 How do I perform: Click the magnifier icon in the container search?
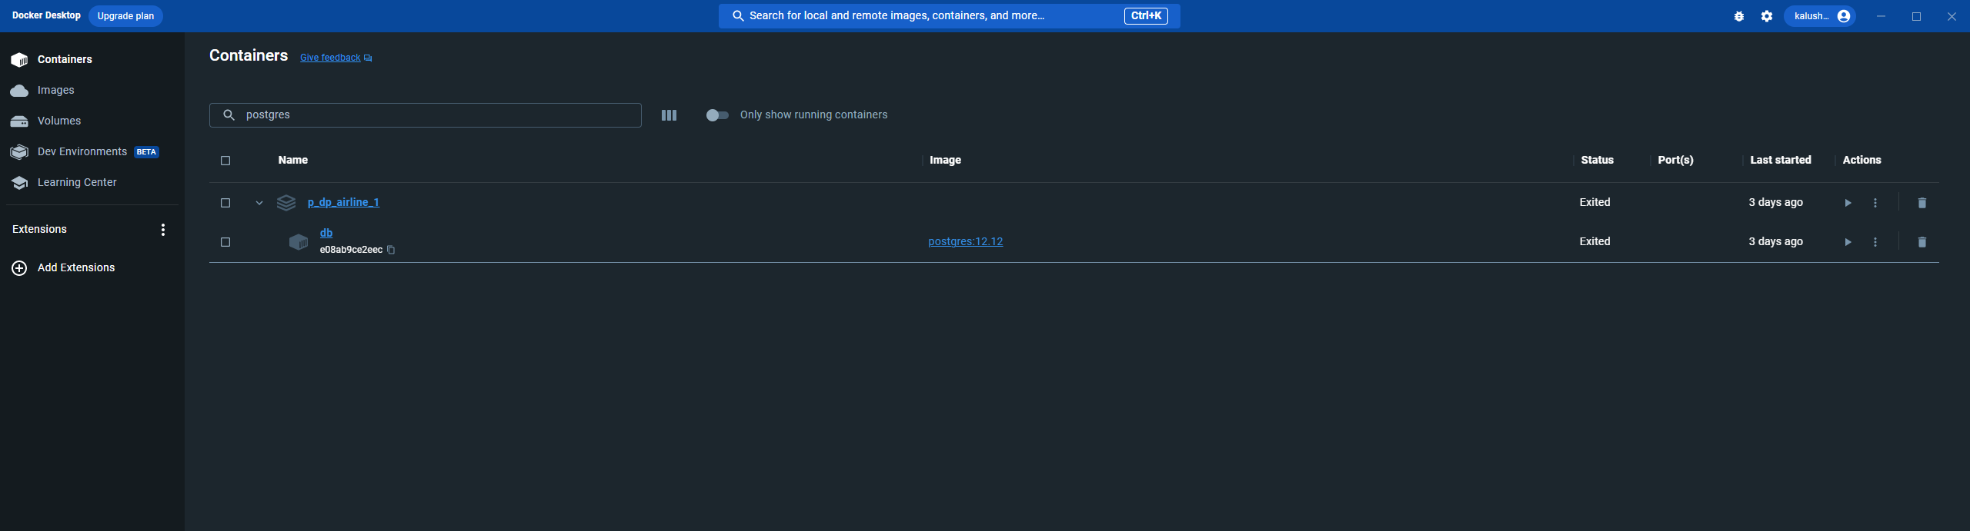click(229, 115)
